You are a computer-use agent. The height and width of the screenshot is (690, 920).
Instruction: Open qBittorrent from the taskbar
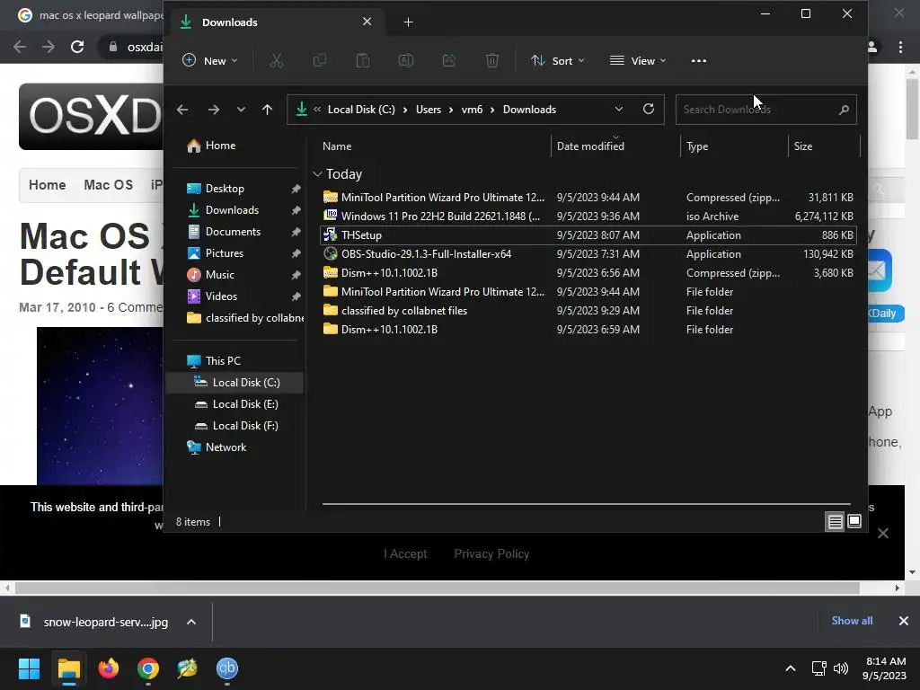227,668
